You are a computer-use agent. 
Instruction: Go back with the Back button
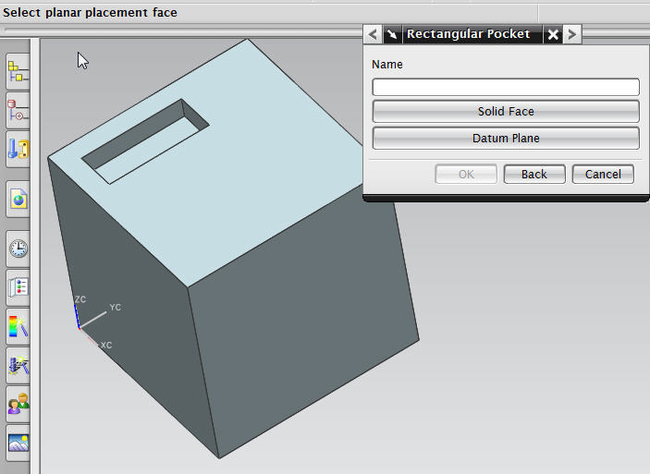point(534,174)
